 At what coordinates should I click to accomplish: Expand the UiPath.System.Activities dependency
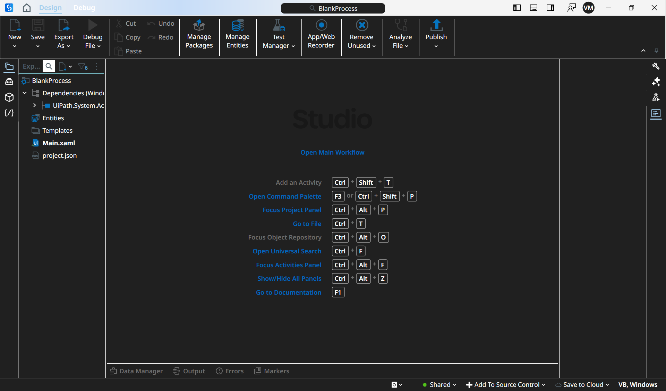click(x=35, y=105)
